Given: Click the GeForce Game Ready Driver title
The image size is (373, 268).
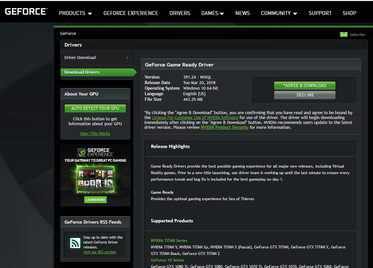Looking at the screenshot, I should coord(179,65).
